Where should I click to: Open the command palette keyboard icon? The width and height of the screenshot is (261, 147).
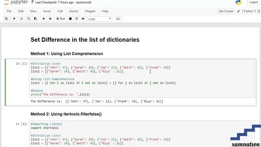(x=118, y=19)
